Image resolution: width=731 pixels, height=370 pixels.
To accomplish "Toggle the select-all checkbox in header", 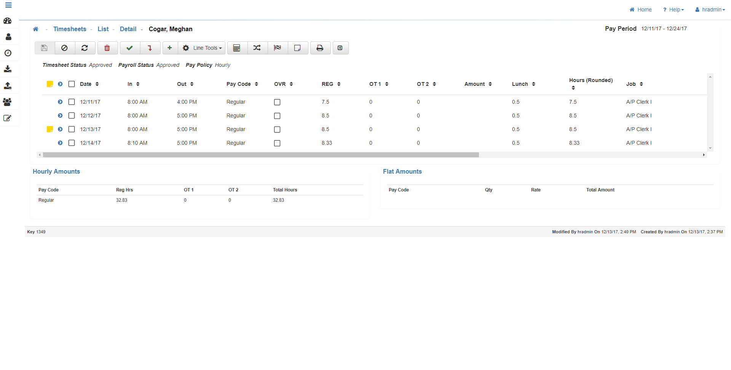I will pyautogui.click(x=72, y=84).
